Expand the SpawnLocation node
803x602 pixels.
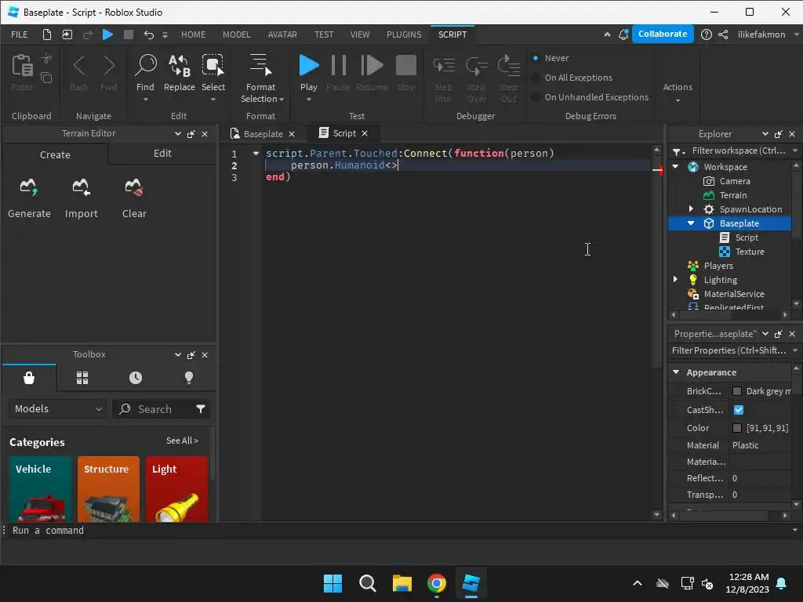(691, 209)
